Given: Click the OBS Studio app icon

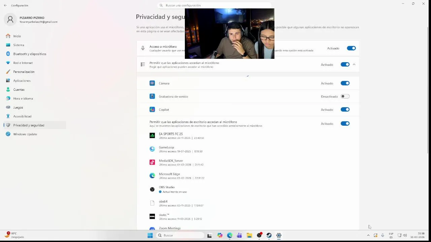Looking at the screenshot, I should point(152,190).
